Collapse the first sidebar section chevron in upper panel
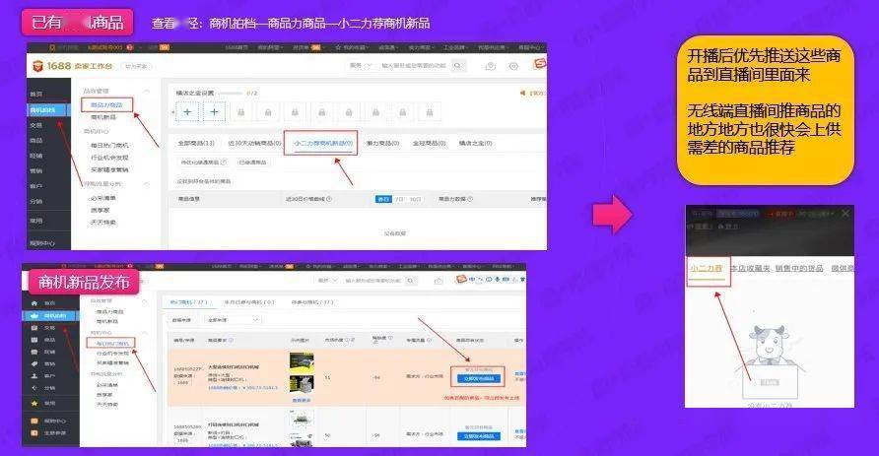This screenshot has width=879, height=456. [147, 91]
